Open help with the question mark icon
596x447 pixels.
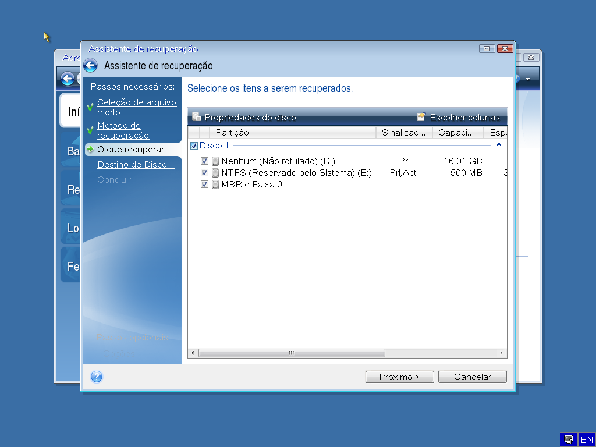click(x=97, y=377)
